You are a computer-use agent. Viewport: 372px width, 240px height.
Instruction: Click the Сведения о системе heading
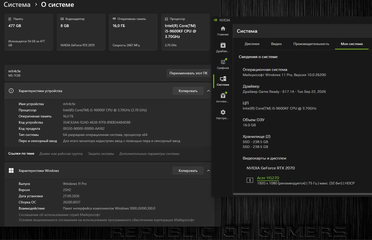[x=258, y=57]
